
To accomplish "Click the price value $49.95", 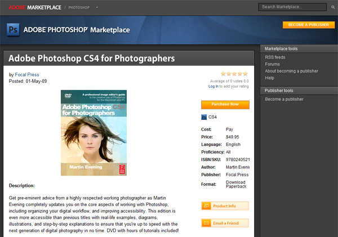I will pos(232,137).
